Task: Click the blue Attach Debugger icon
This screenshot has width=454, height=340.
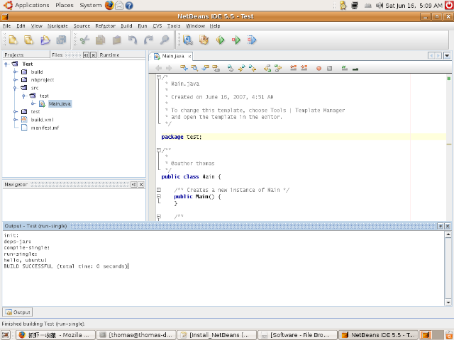Action: [252, 40]
